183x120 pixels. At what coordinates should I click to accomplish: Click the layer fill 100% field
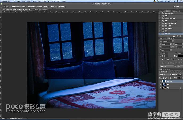[179, 78]
